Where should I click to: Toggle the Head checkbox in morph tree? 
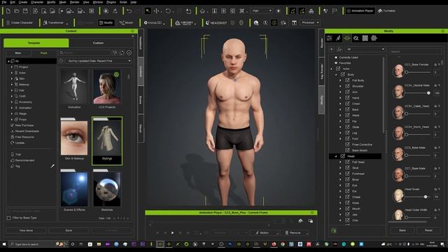[343, 156]
